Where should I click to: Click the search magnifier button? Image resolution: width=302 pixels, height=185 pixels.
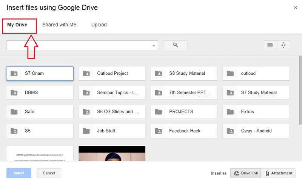click(175, 45)
